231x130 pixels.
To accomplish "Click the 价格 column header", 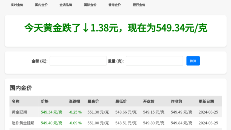I will 45,101.
